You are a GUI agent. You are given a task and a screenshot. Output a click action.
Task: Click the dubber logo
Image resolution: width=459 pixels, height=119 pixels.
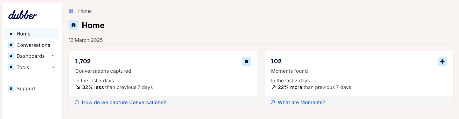click(x=23, y=15)
